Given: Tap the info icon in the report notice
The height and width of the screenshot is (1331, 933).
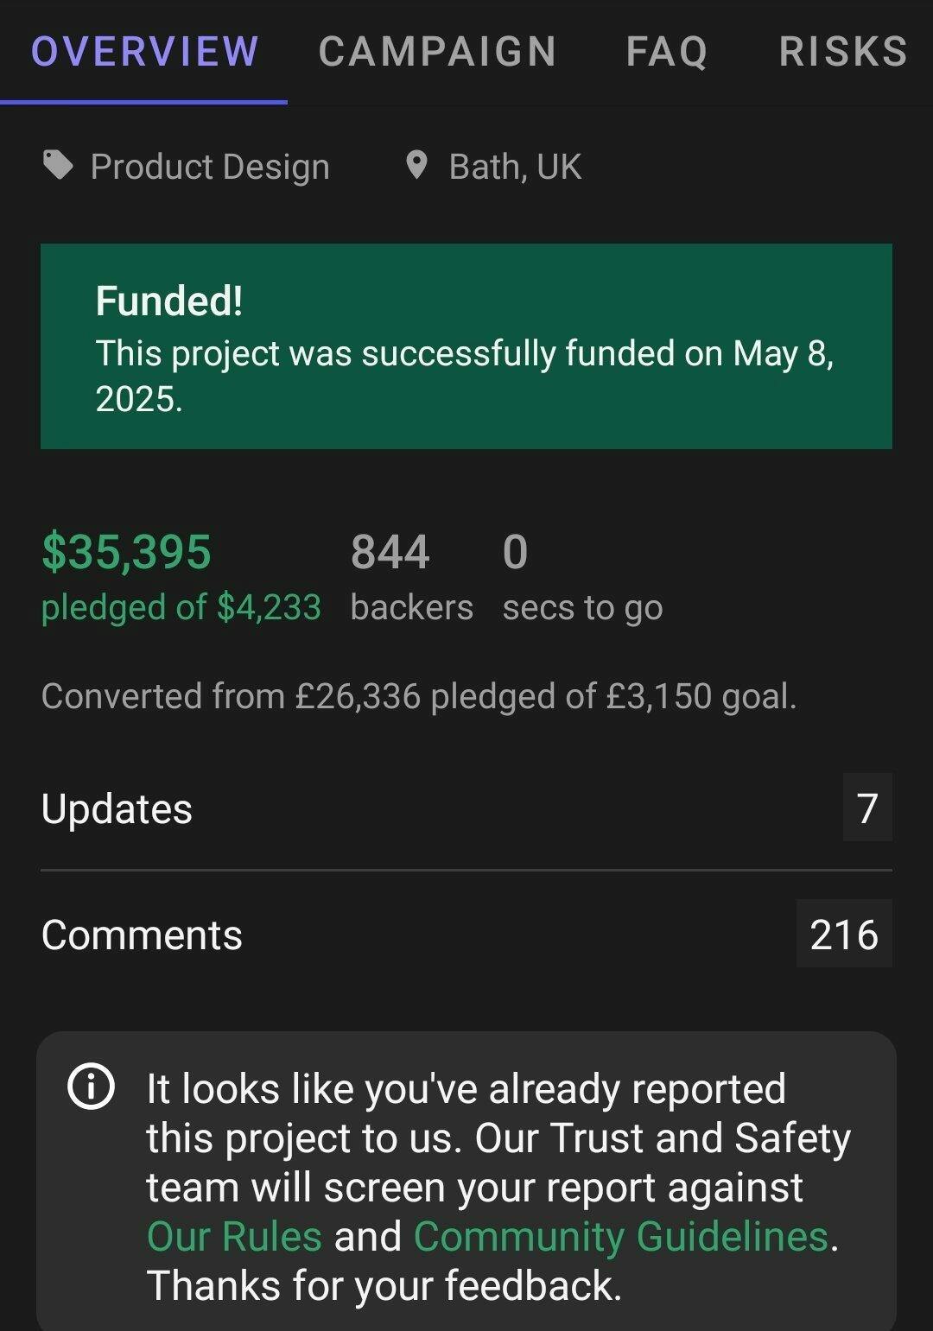Looking at the screenshot, I should [x=91, y=1087].
